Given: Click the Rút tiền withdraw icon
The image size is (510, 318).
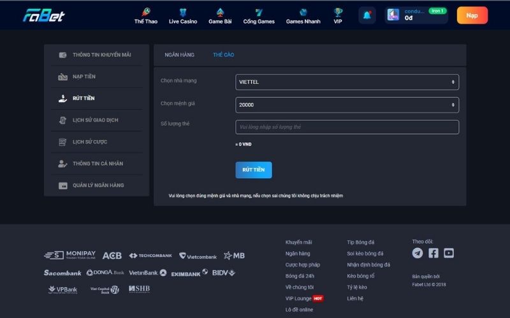Looking at the screenshot, I should coord(62,99).
